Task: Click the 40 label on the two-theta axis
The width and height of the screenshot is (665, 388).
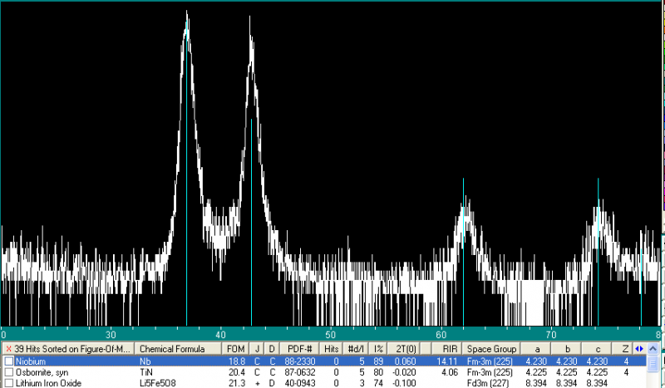Action: pos(220,335)
